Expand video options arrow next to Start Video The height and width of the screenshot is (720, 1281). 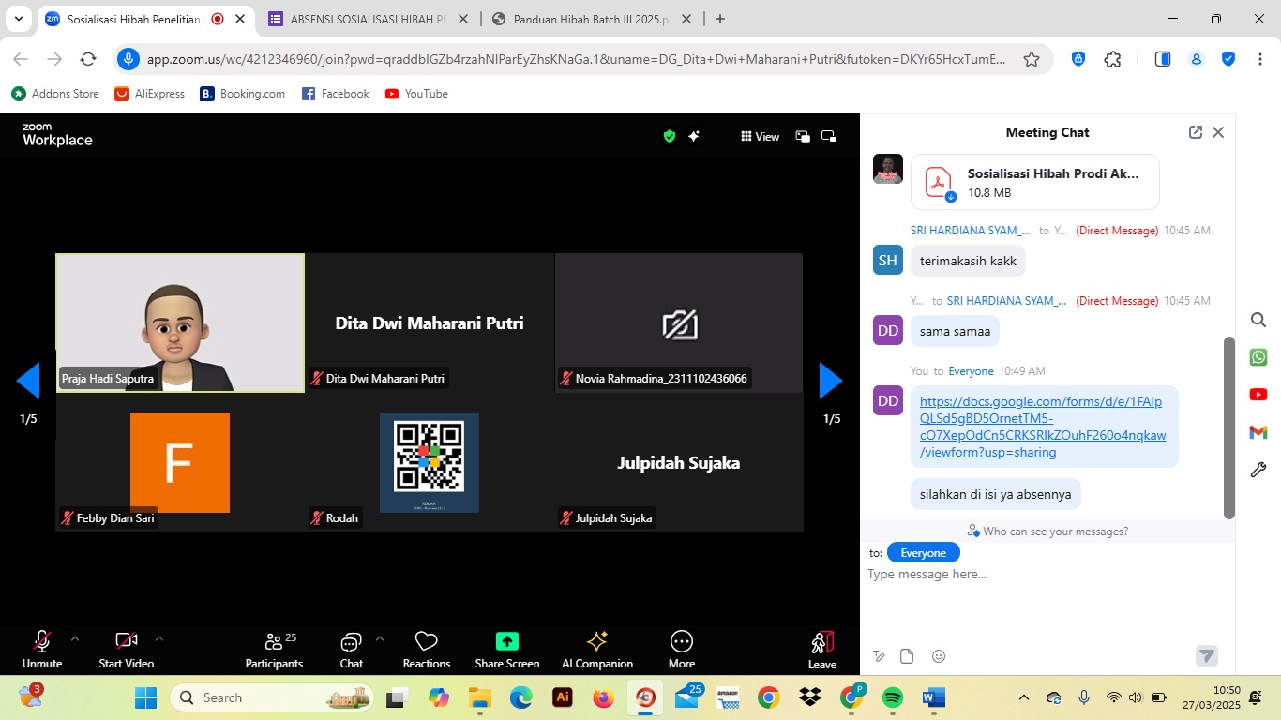coord(159,638)
